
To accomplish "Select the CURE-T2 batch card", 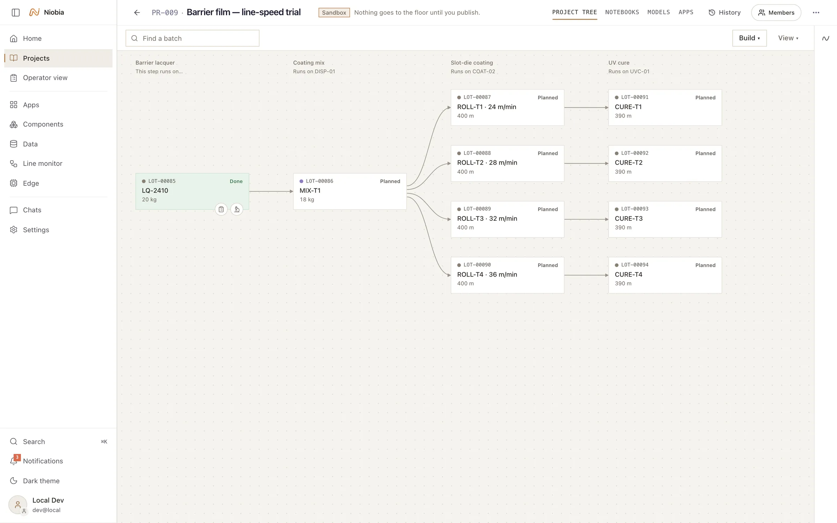I will tap(665, 164).
